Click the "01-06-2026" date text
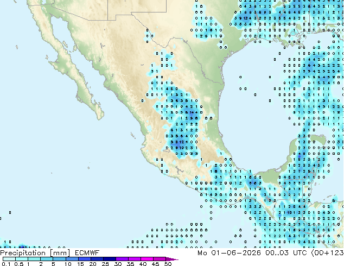 (x=236, y=253)
